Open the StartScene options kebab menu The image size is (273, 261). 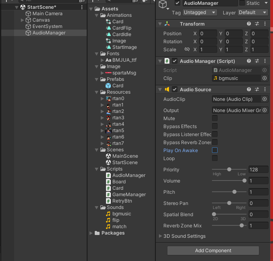(x=82, y=7)
